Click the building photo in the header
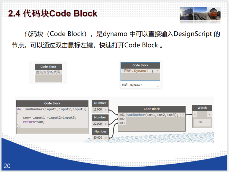Viewport: 229px width, 172px height. pos(186,14)
